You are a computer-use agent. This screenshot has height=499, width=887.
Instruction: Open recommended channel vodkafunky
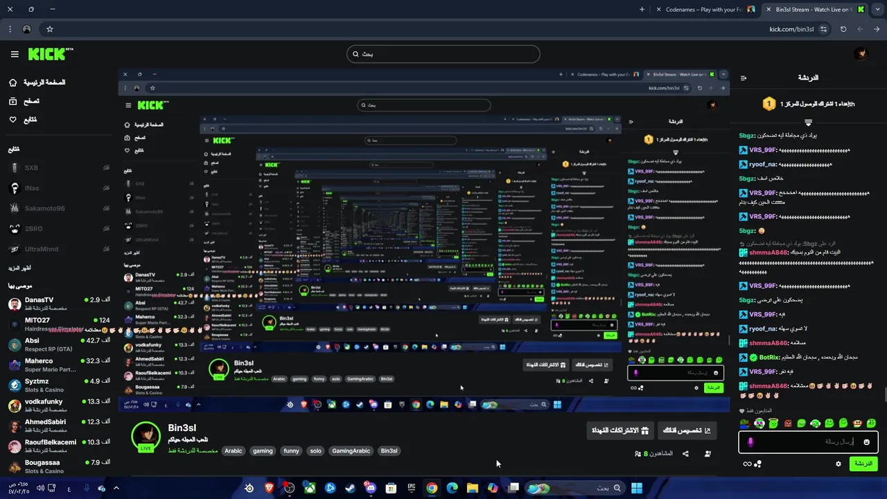(x=59, y=405)
